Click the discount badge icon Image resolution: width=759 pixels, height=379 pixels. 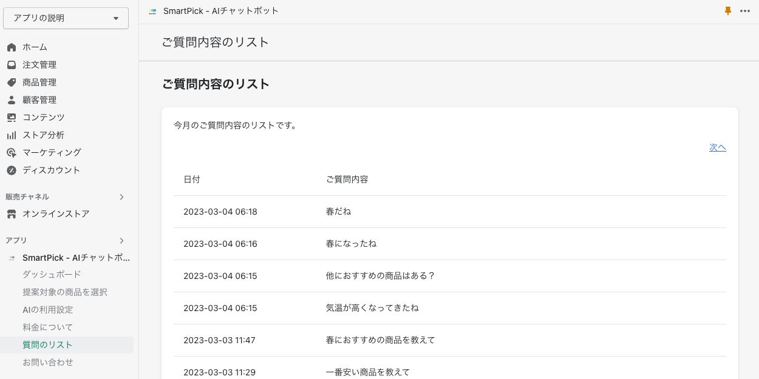coord(12,170)
